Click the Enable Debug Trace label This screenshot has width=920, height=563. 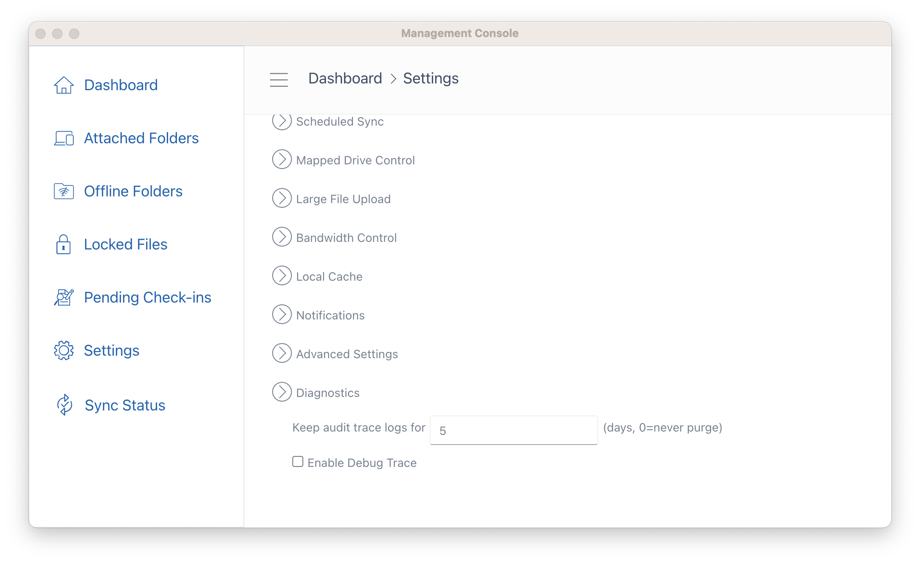pos(362,463)
